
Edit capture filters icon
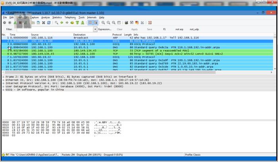click(126, 23)
